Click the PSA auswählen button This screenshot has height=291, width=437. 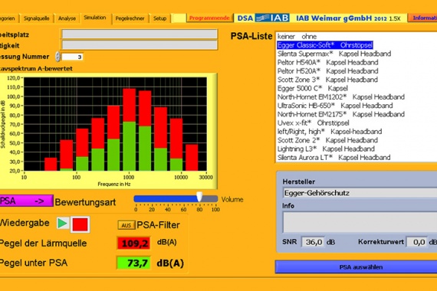pos(356,267)
